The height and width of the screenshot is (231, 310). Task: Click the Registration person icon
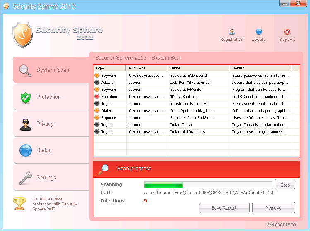pyautogui.click(x=232, y=32)
